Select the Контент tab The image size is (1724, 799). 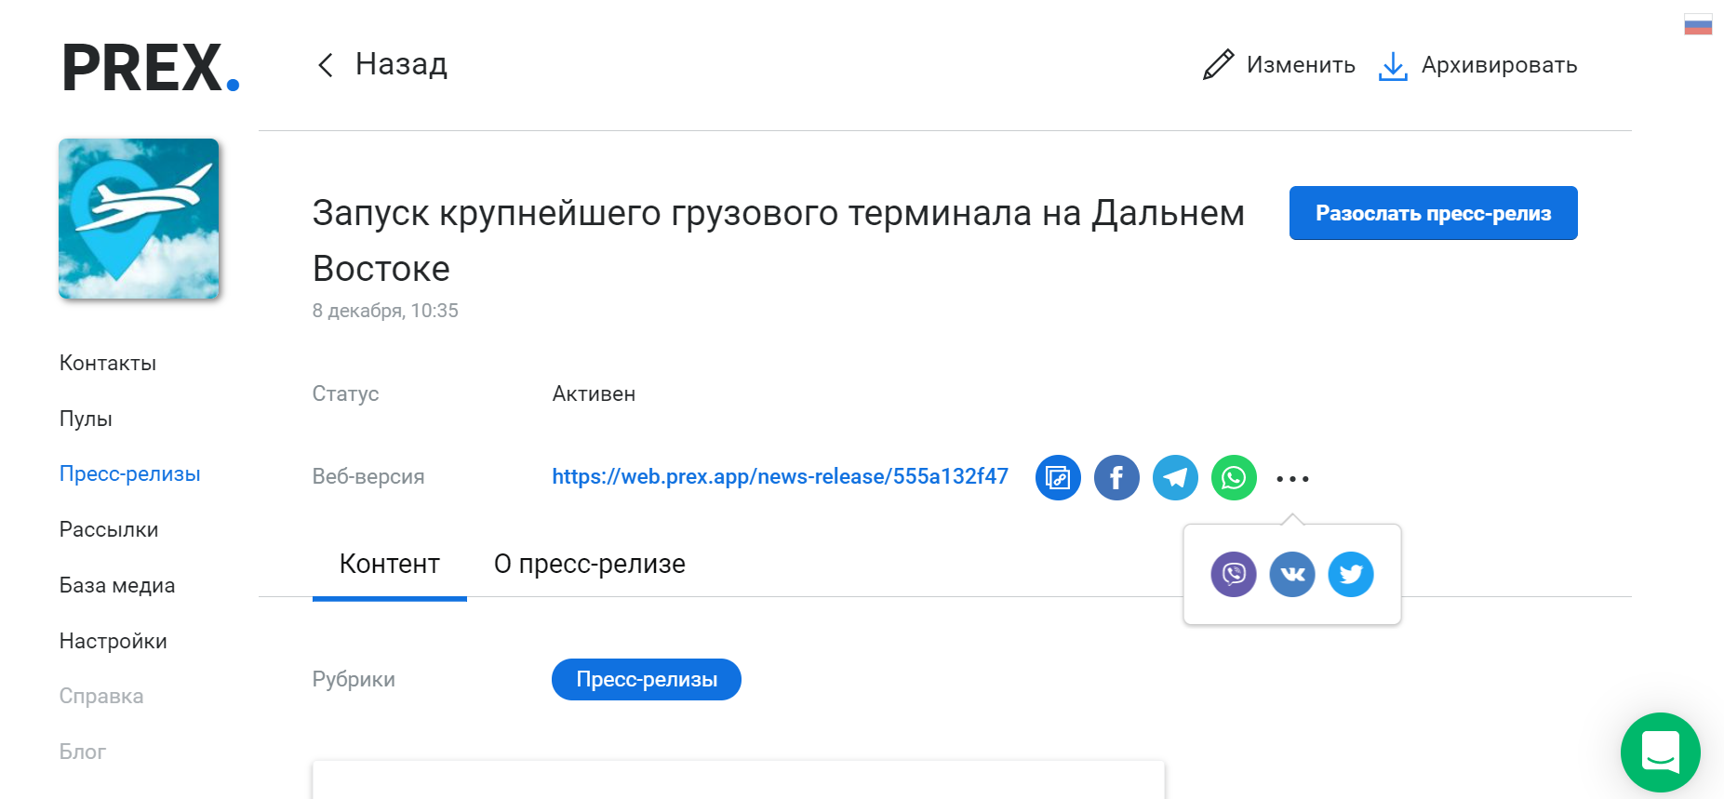(389, 564)
